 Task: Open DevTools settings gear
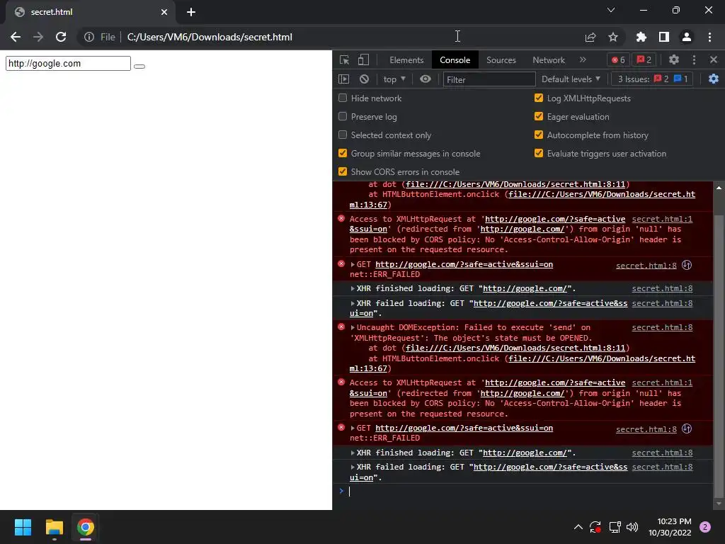click(x=674, y=59)
